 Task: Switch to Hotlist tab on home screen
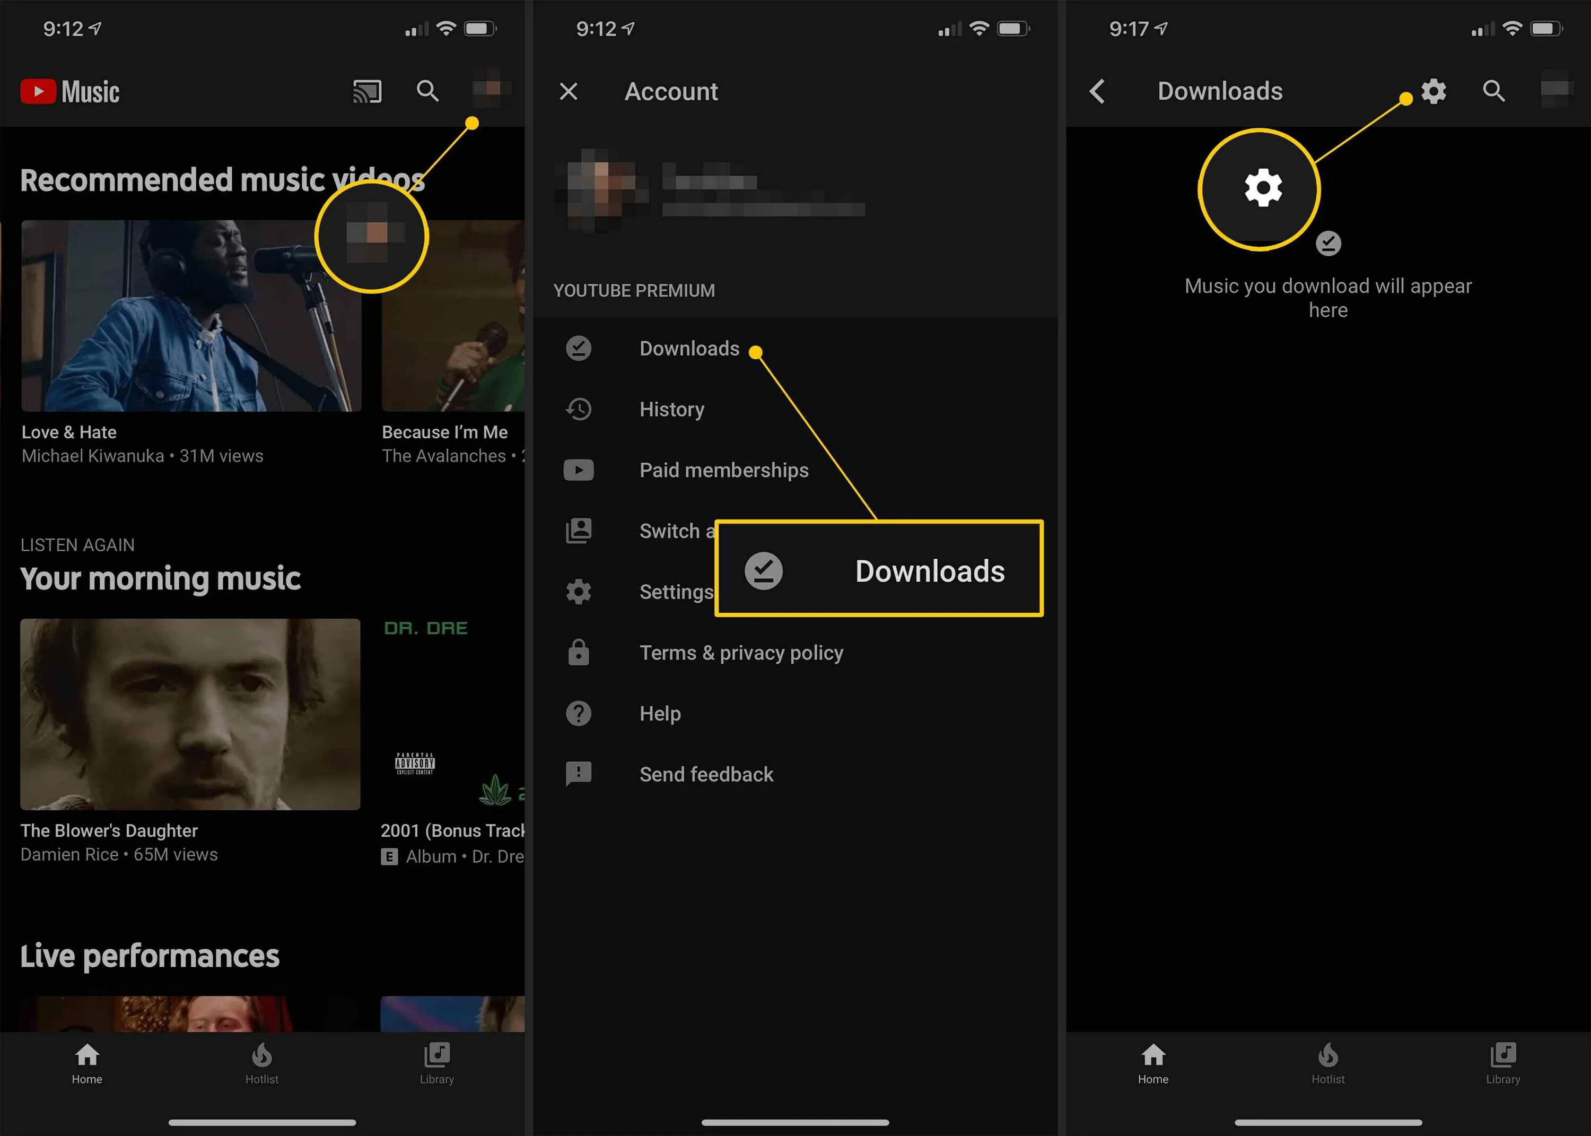(261, 1063)
